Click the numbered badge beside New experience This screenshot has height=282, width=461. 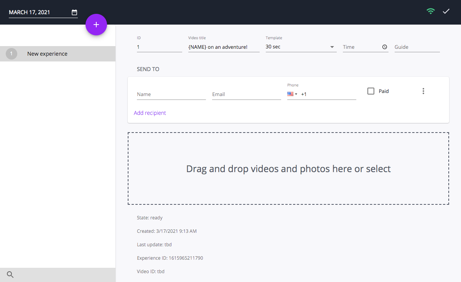[x=11, y=53]
